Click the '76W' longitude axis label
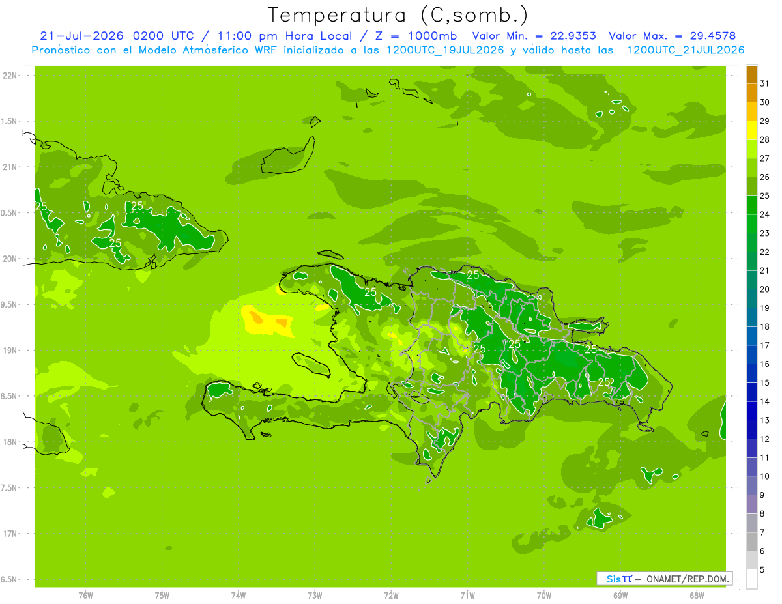This screenshot has height=604, width=782. (x=85, y=596)
